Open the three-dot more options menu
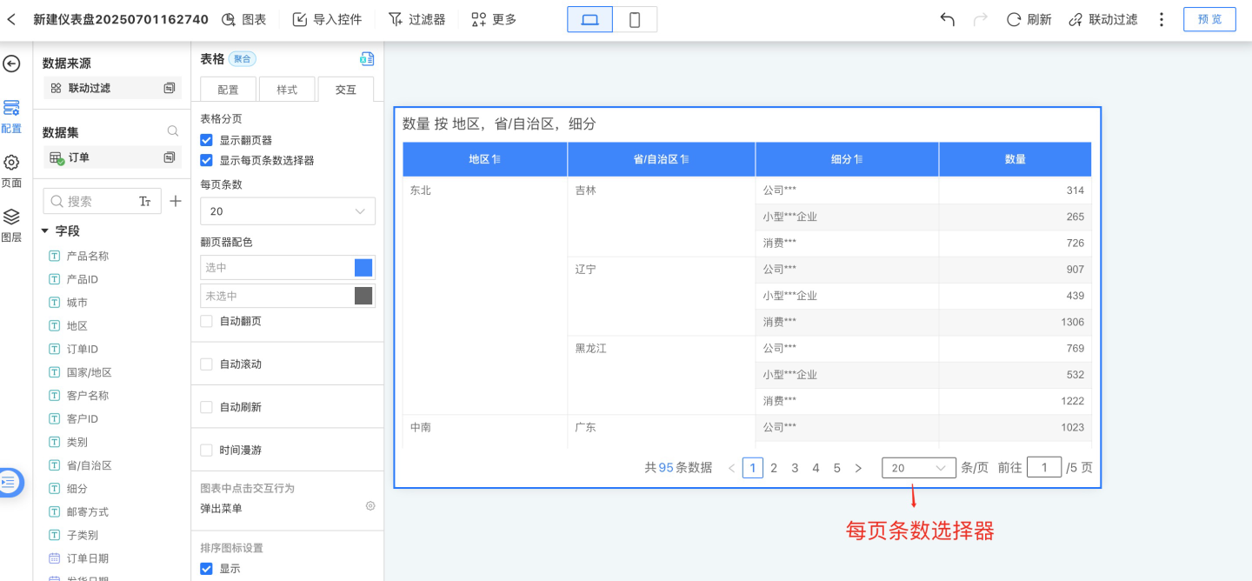The height and width of the screenshot is (581, 1252). point(1162,19)
